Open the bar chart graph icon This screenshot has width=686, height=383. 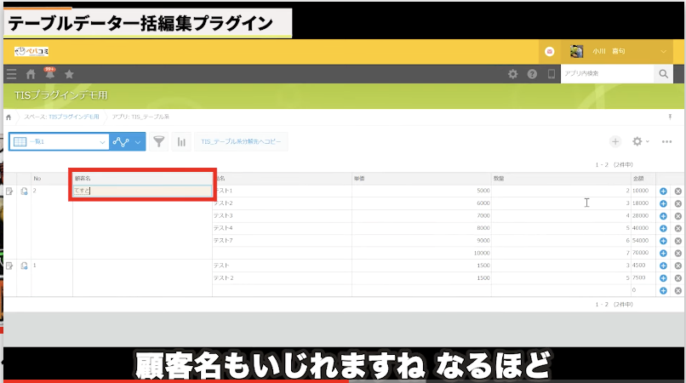pyautogui.click(x=180, y=141)
